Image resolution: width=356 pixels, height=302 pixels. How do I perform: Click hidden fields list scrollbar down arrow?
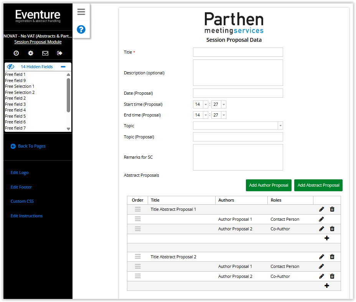pyautogui.click(x=69, y=129)
